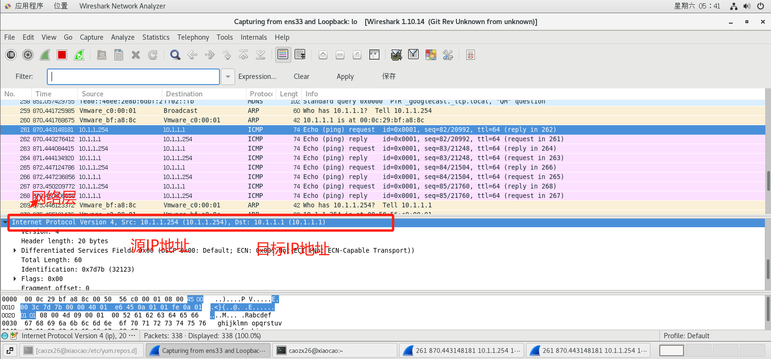Open the filter history dropdown arrow
Image resolution: width=771 pixels, height=359 pixels.
click(x=228, y=77)
